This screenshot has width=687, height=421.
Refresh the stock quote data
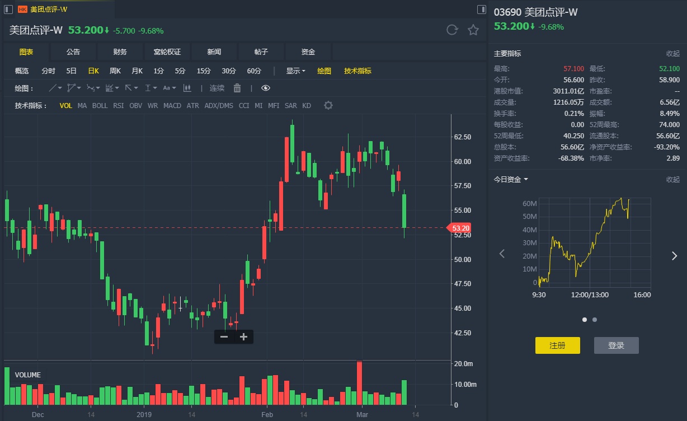pyautogui.click(x=452, y=30)
